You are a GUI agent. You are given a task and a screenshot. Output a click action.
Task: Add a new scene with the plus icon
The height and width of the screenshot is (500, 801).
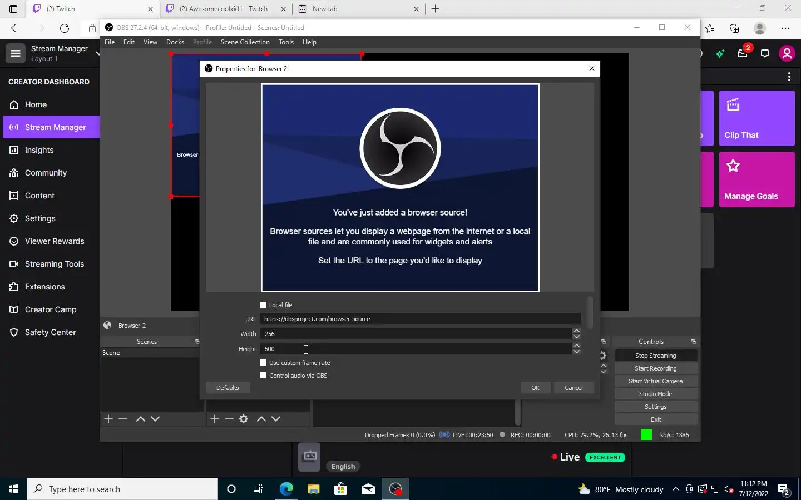(108, 419)
